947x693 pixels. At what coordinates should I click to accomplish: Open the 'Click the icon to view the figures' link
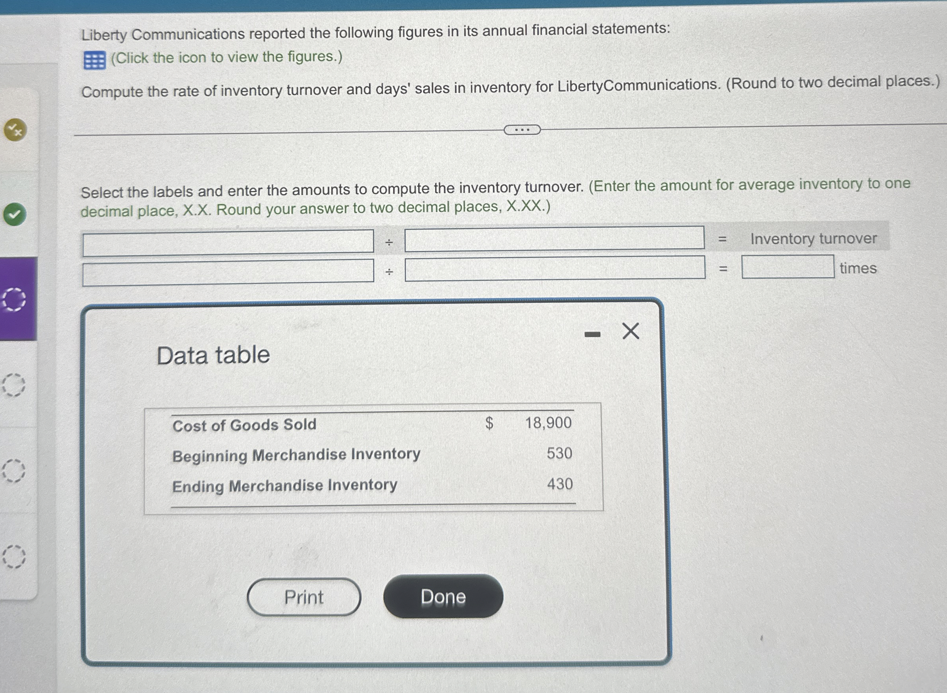(x=226, y=57)
